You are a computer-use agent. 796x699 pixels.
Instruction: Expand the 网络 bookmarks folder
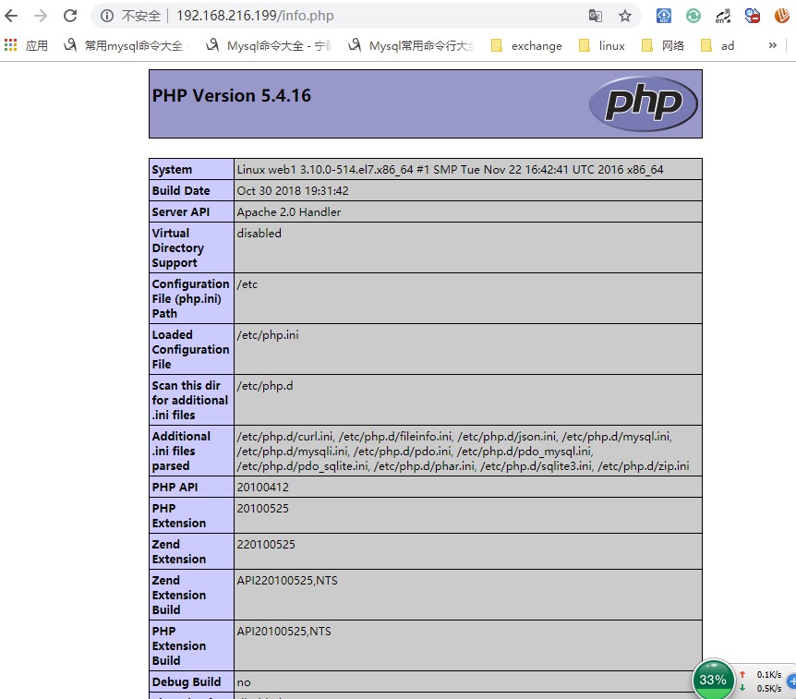(x=662, y=45)
